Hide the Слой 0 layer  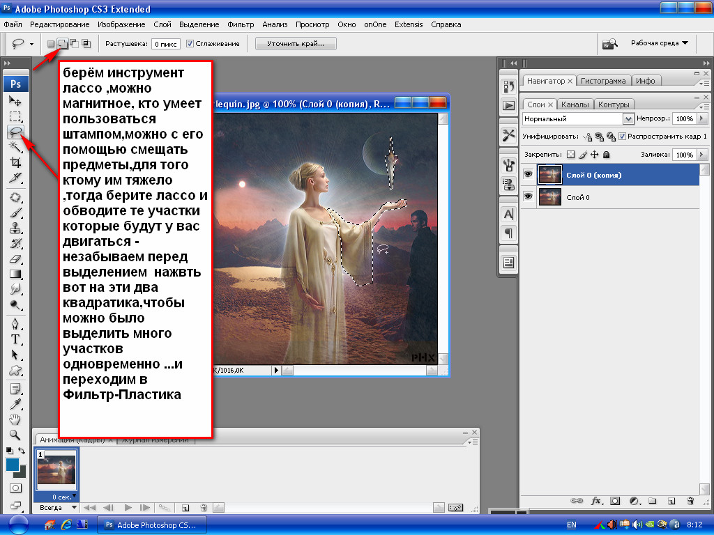click(x=529, y=196)
